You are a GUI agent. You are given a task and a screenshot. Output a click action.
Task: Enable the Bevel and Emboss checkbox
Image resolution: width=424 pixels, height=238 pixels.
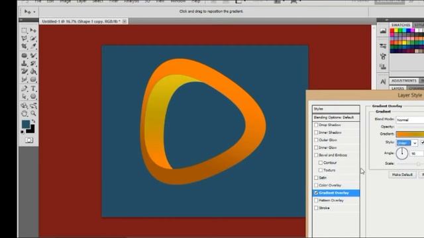click(x=316, y=155)
